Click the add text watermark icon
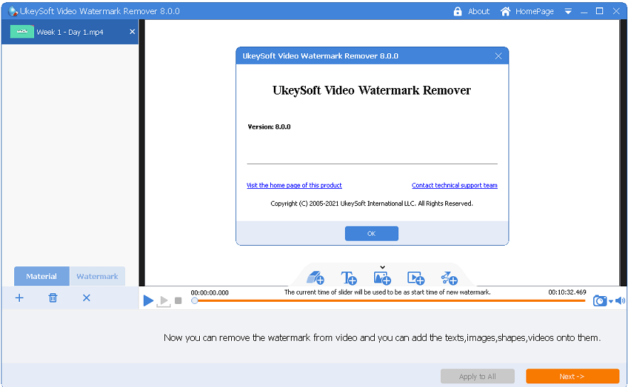Image resolution: width=628 pixels, height=387 pixels. [x=348, y=278]
